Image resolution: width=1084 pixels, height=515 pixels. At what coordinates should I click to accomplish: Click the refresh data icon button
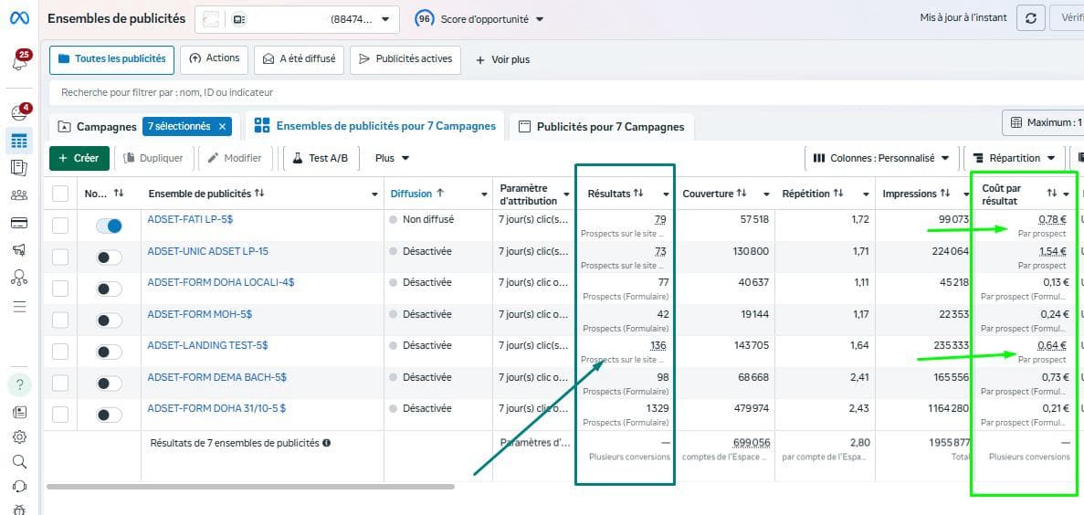pos(1030,18)
